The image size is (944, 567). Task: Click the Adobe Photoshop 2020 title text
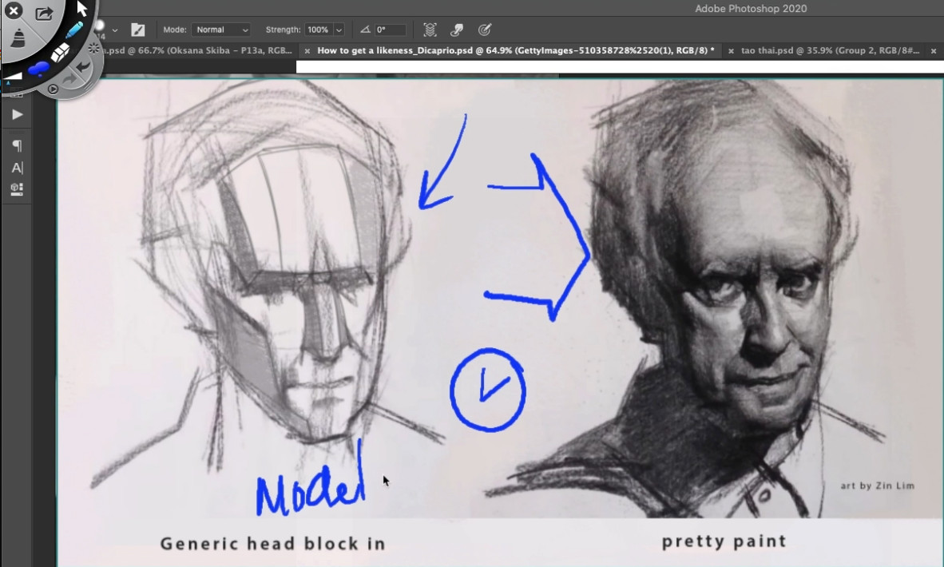click(751, 9)
